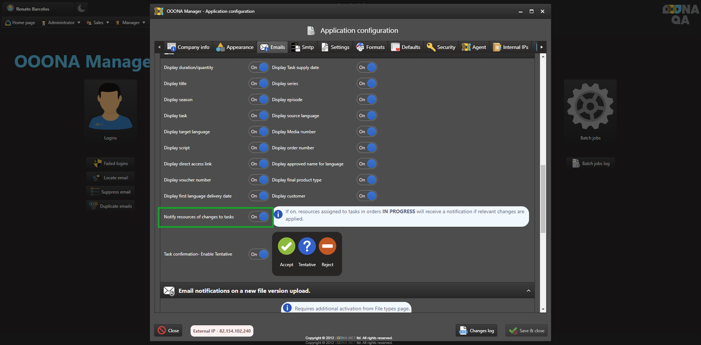Click the green Accept checkmark icon
701x345 pixels.
(x=286, y=246)
